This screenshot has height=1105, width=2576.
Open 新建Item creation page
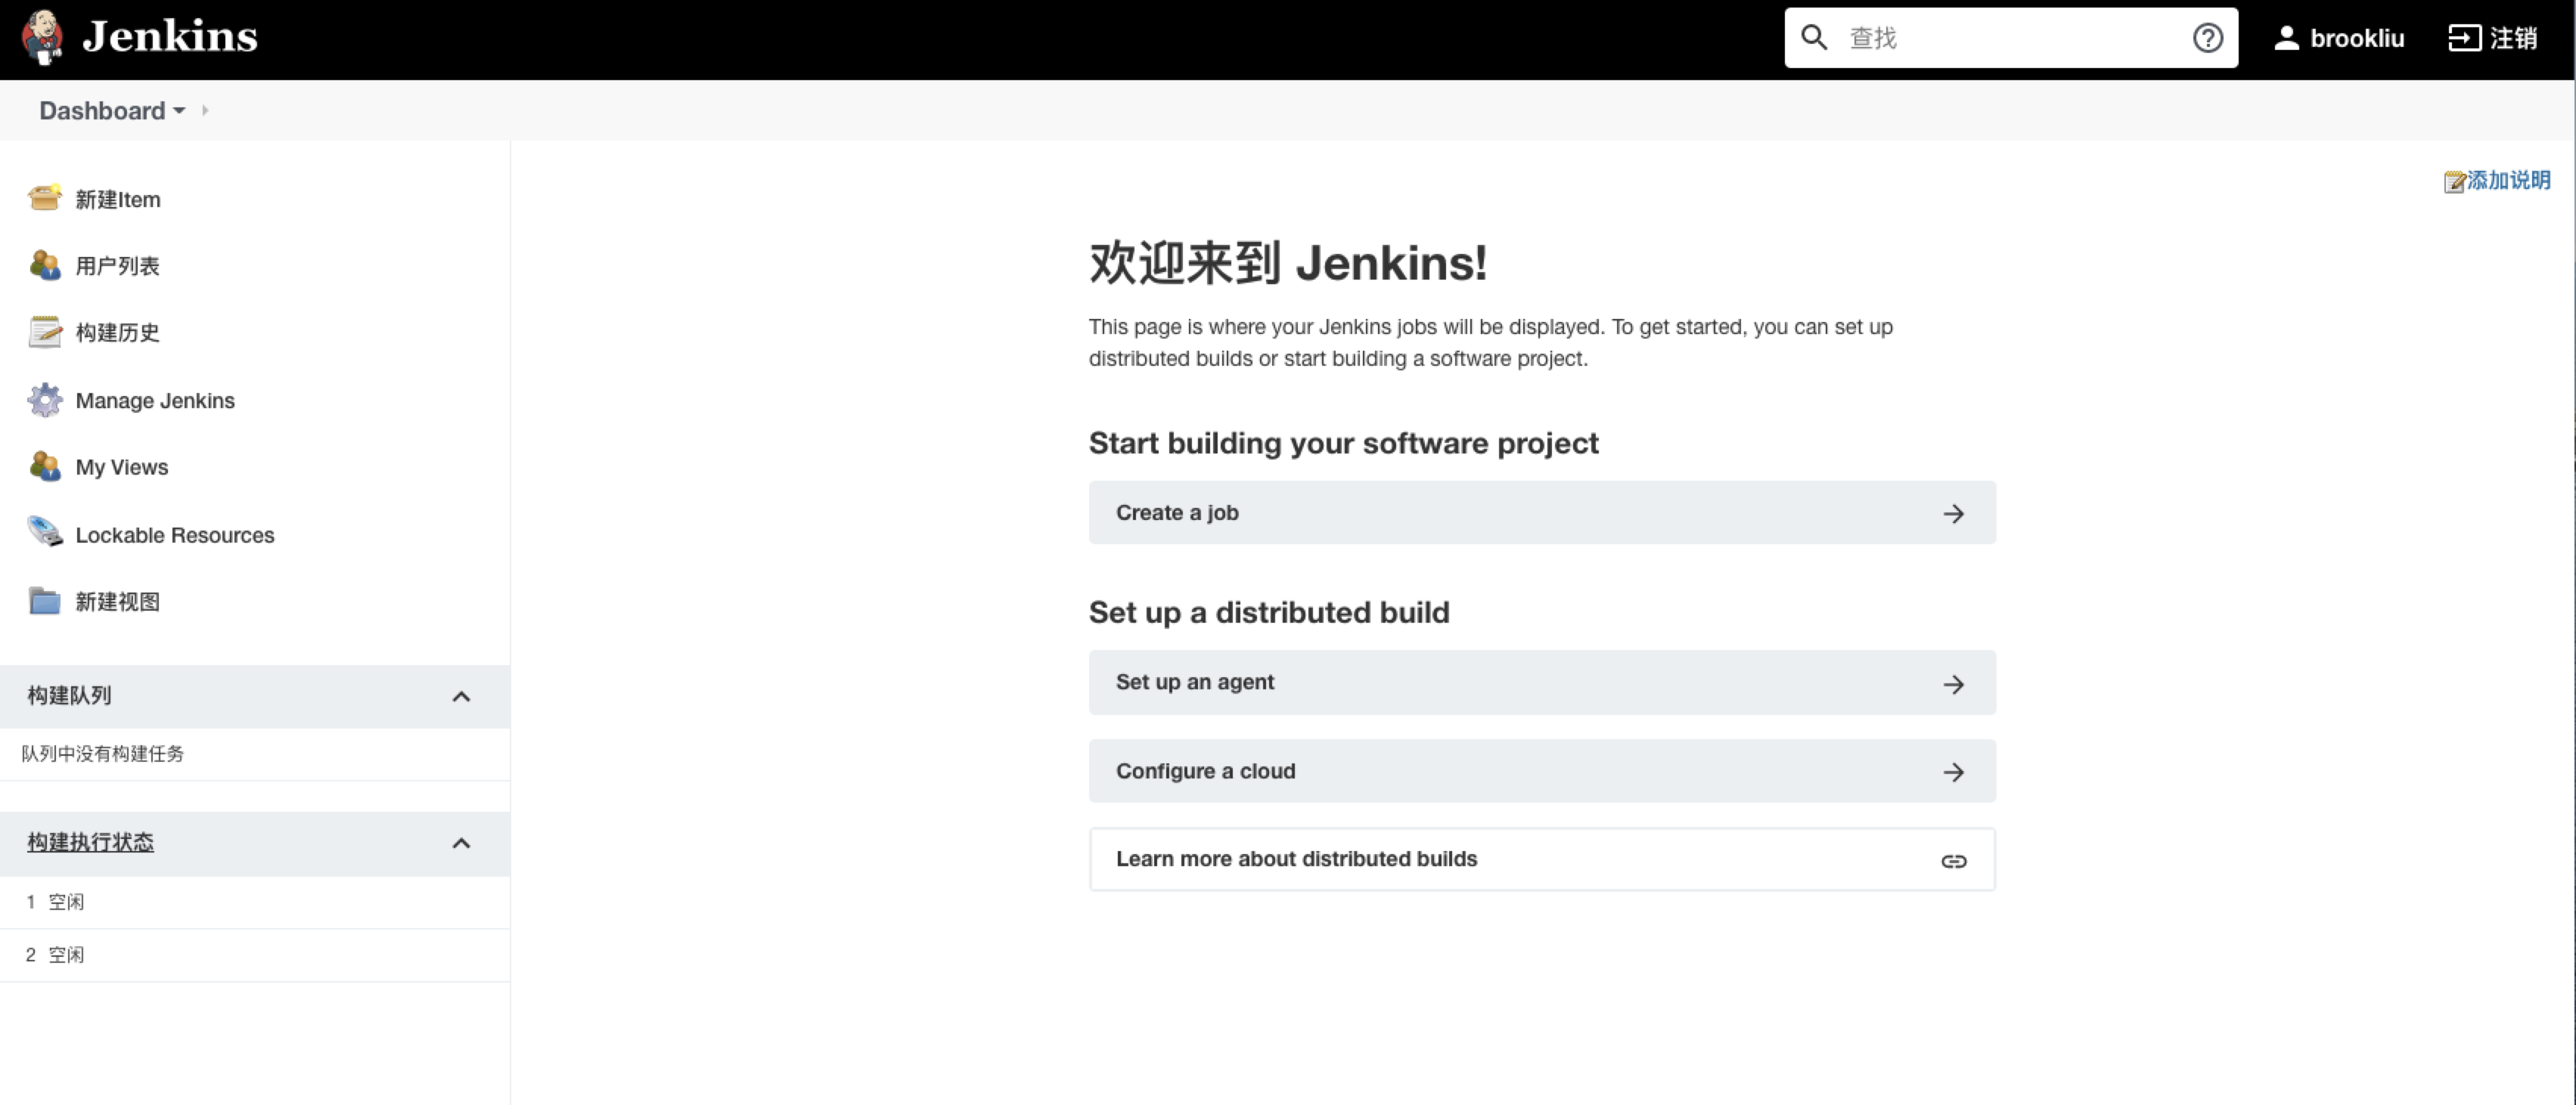pos(116,197)
